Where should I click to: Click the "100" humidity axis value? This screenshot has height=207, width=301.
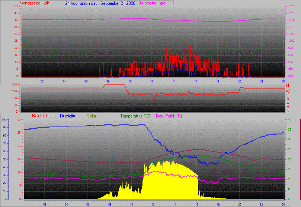click(x=4, y=119)
